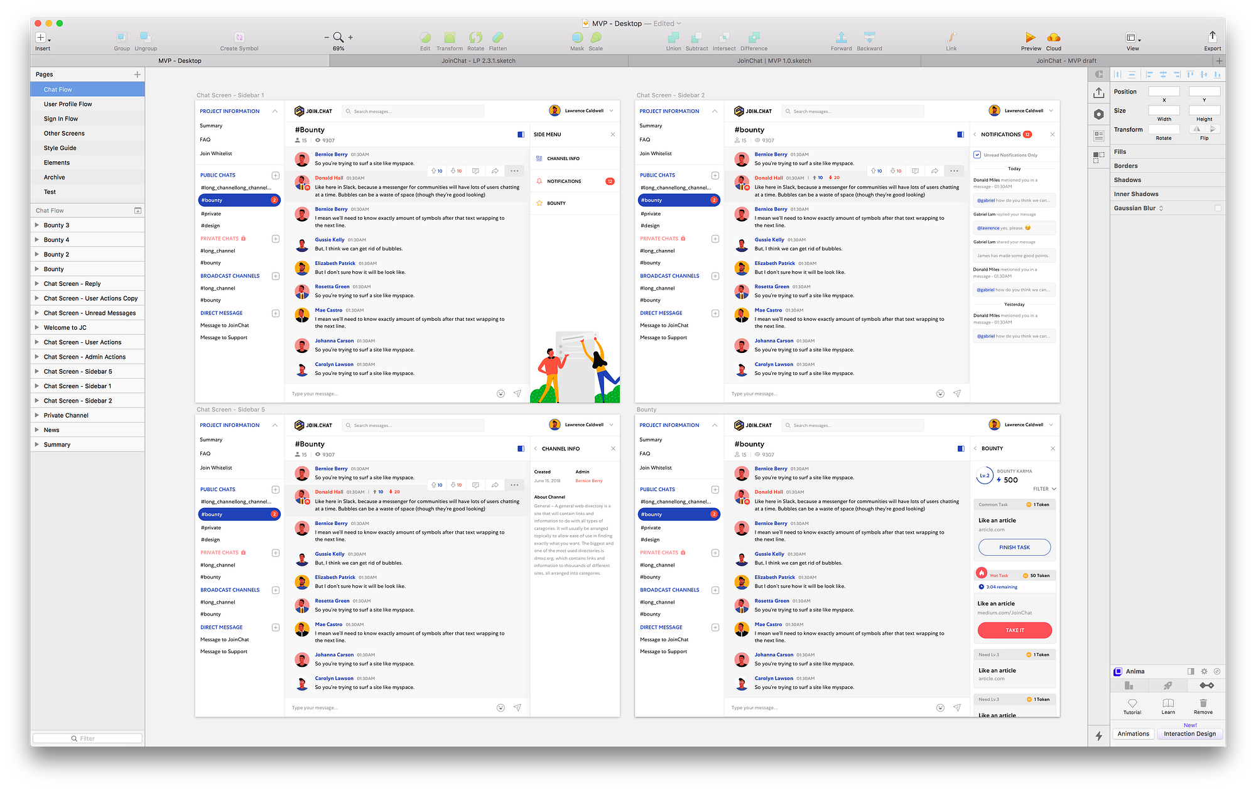Click Anima Remove button
Screen dimensions: 1256x790
pyautogui.click(x=1203, y=706)
